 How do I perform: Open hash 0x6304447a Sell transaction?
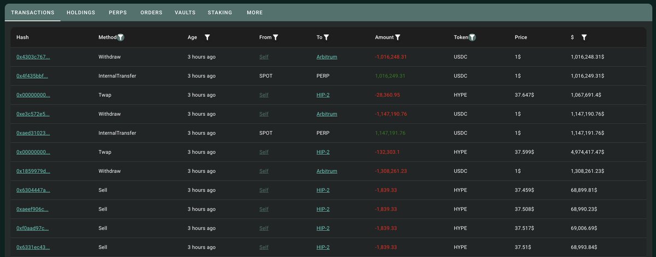[33, 190]
